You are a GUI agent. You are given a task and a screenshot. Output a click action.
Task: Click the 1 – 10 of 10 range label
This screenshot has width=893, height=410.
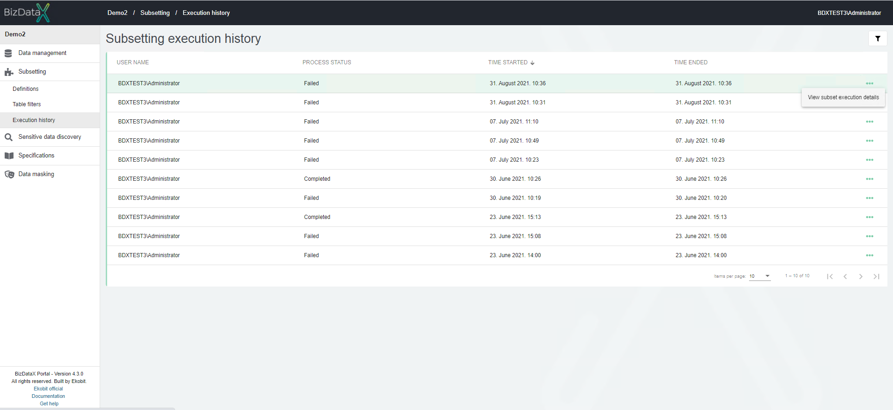[x=798, y=276]
